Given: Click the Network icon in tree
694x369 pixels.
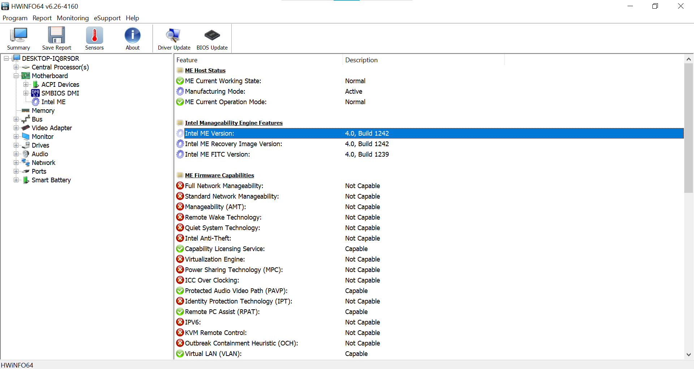Looking at the screenshot, I should click(26, 162).
